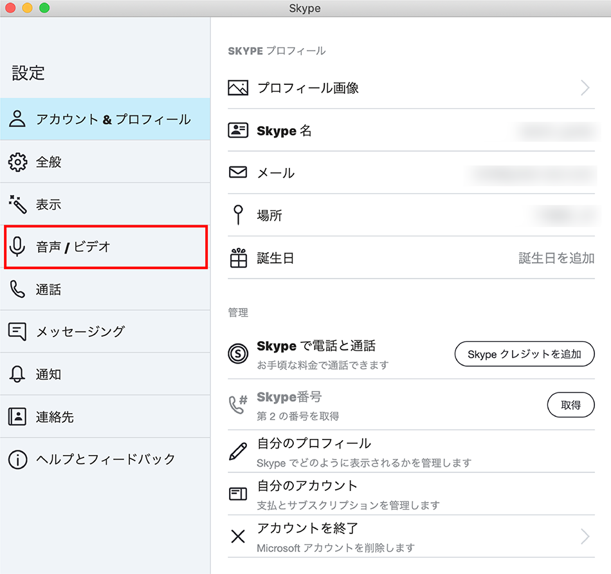Click the メール row
This screenshot has height=574, width=611.
(411, 172)
